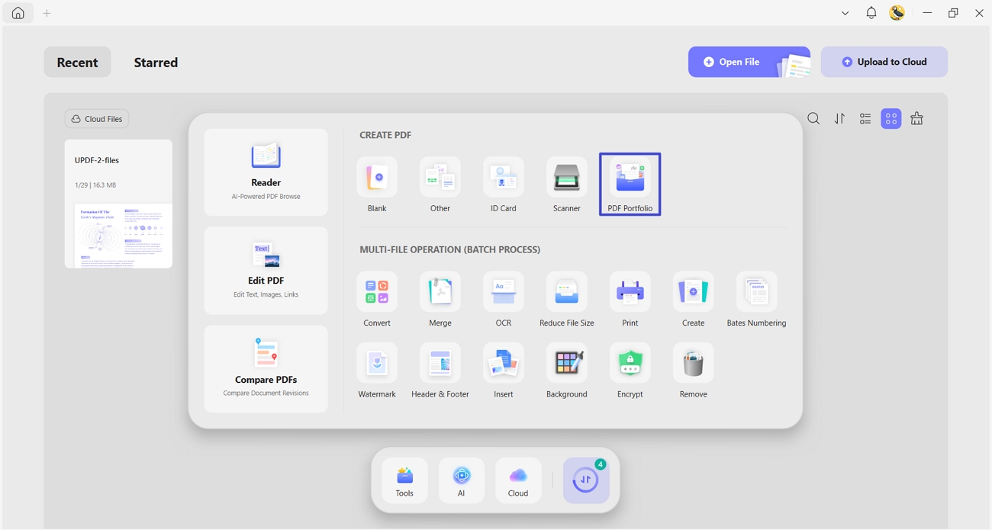Select the batch Print tool

click(x=630, y=299)
